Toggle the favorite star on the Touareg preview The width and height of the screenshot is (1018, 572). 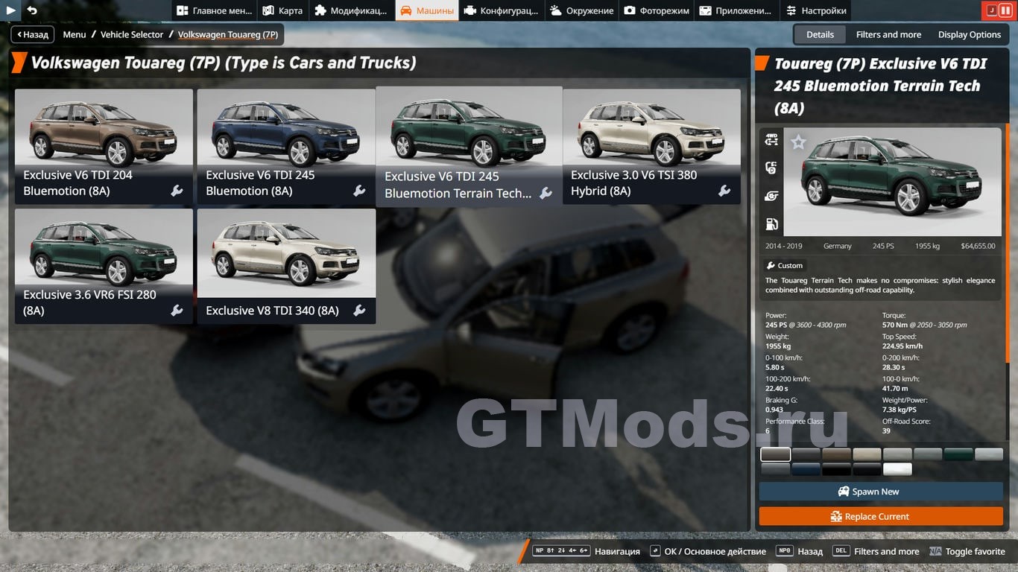click(798, 142)
